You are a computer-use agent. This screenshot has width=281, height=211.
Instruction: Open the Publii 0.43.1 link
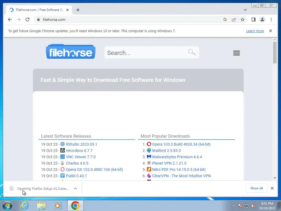[x=76, y=176]
